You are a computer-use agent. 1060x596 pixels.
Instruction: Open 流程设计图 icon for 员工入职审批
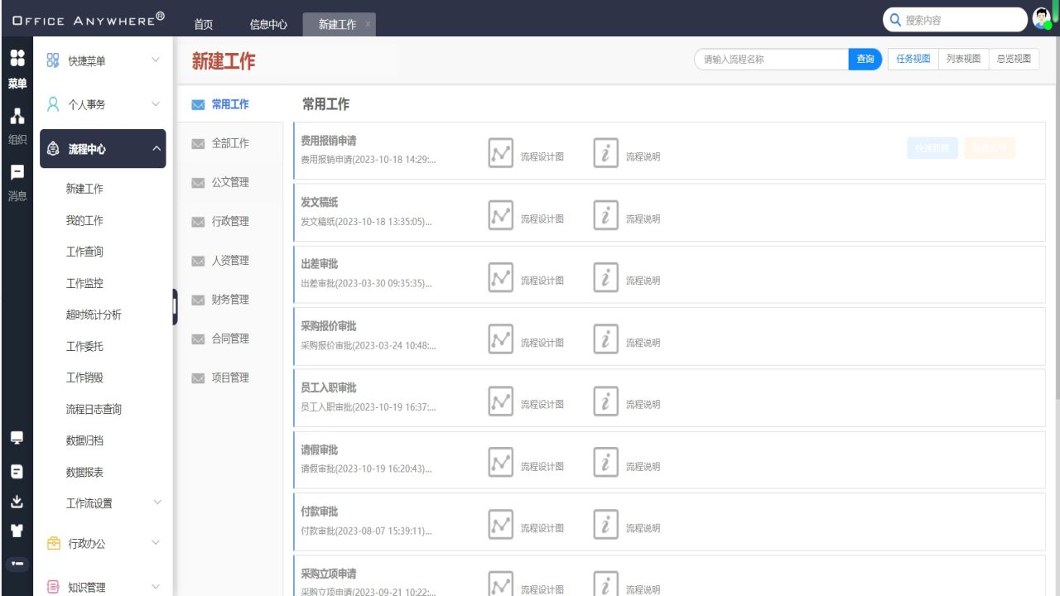coord(500,400)
